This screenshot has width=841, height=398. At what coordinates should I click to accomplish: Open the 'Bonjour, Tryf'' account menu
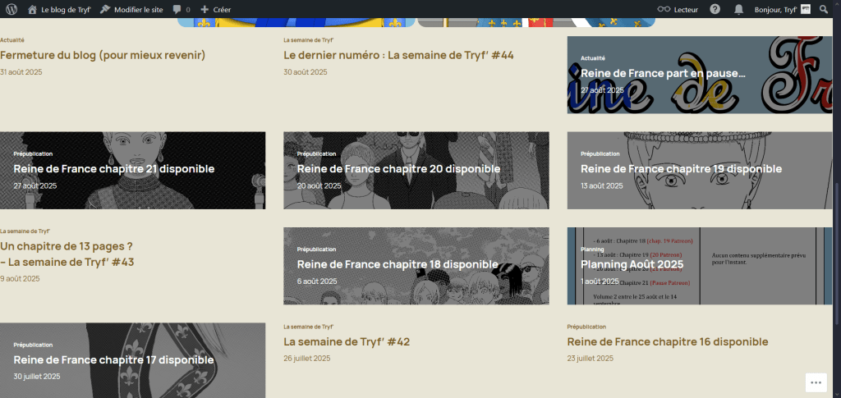tap(775, 9)
